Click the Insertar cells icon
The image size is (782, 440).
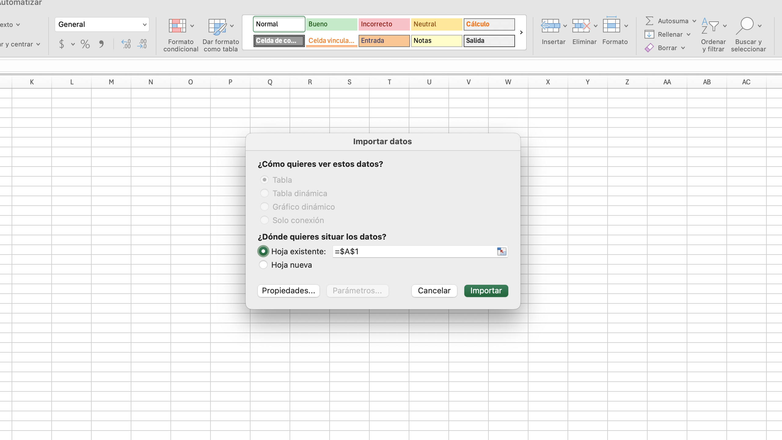[x=550, y=26]
